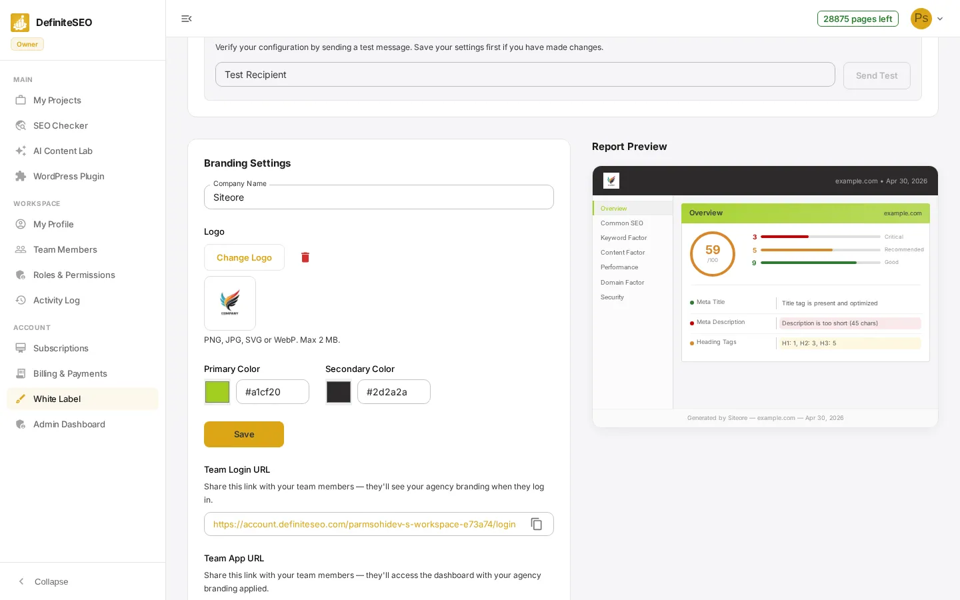The height and width of the screenshot is (600, 960).
Task: Click the Roles & Permissions shield icon
Action: [x=21, y=275]
